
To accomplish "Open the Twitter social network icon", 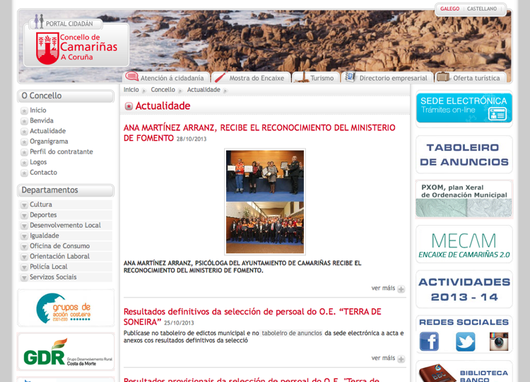I will point(465,342).
